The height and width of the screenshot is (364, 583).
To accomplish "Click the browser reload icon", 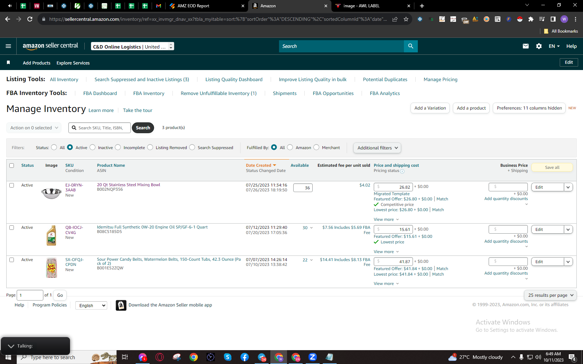I will 30,19.
